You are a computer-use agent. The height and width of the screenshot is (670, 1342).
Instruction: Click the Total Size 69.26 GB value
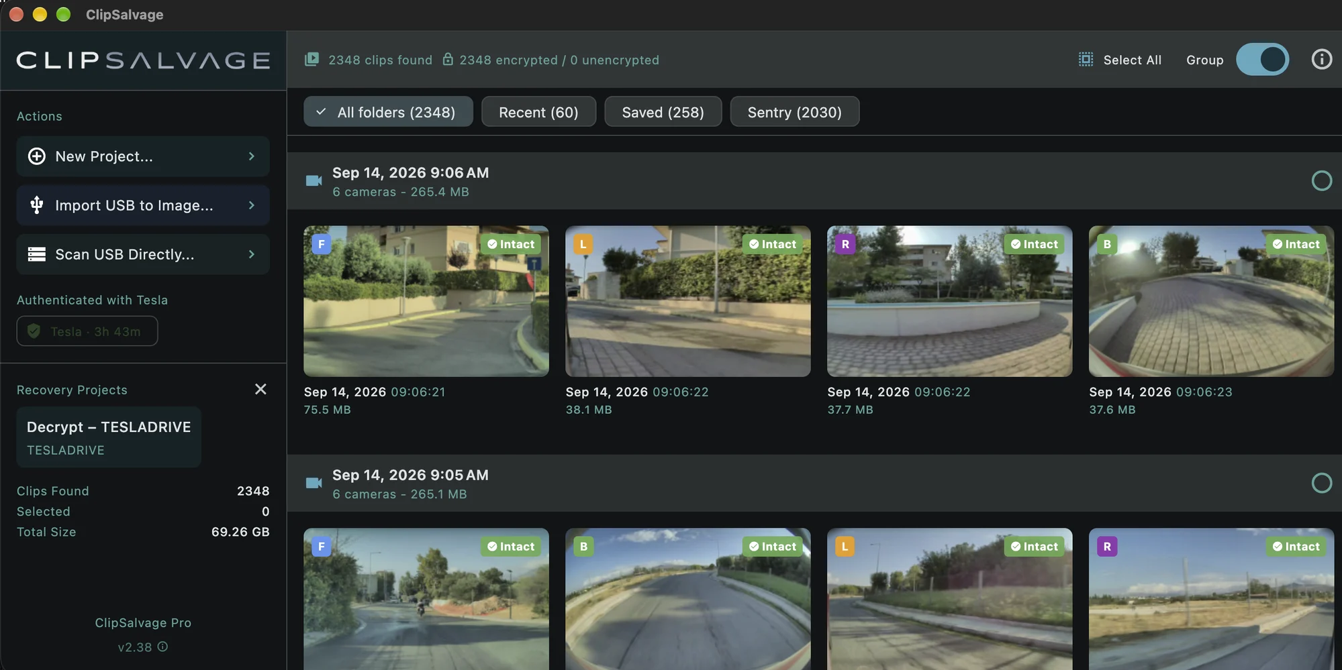pos(240,532)
